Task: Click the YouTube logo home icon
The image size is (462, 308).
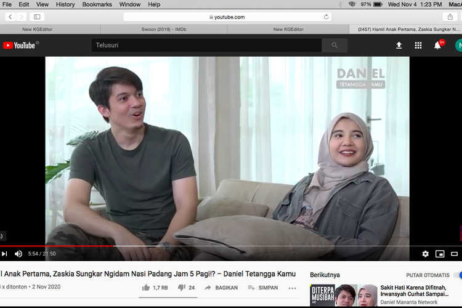Action: 19,46
